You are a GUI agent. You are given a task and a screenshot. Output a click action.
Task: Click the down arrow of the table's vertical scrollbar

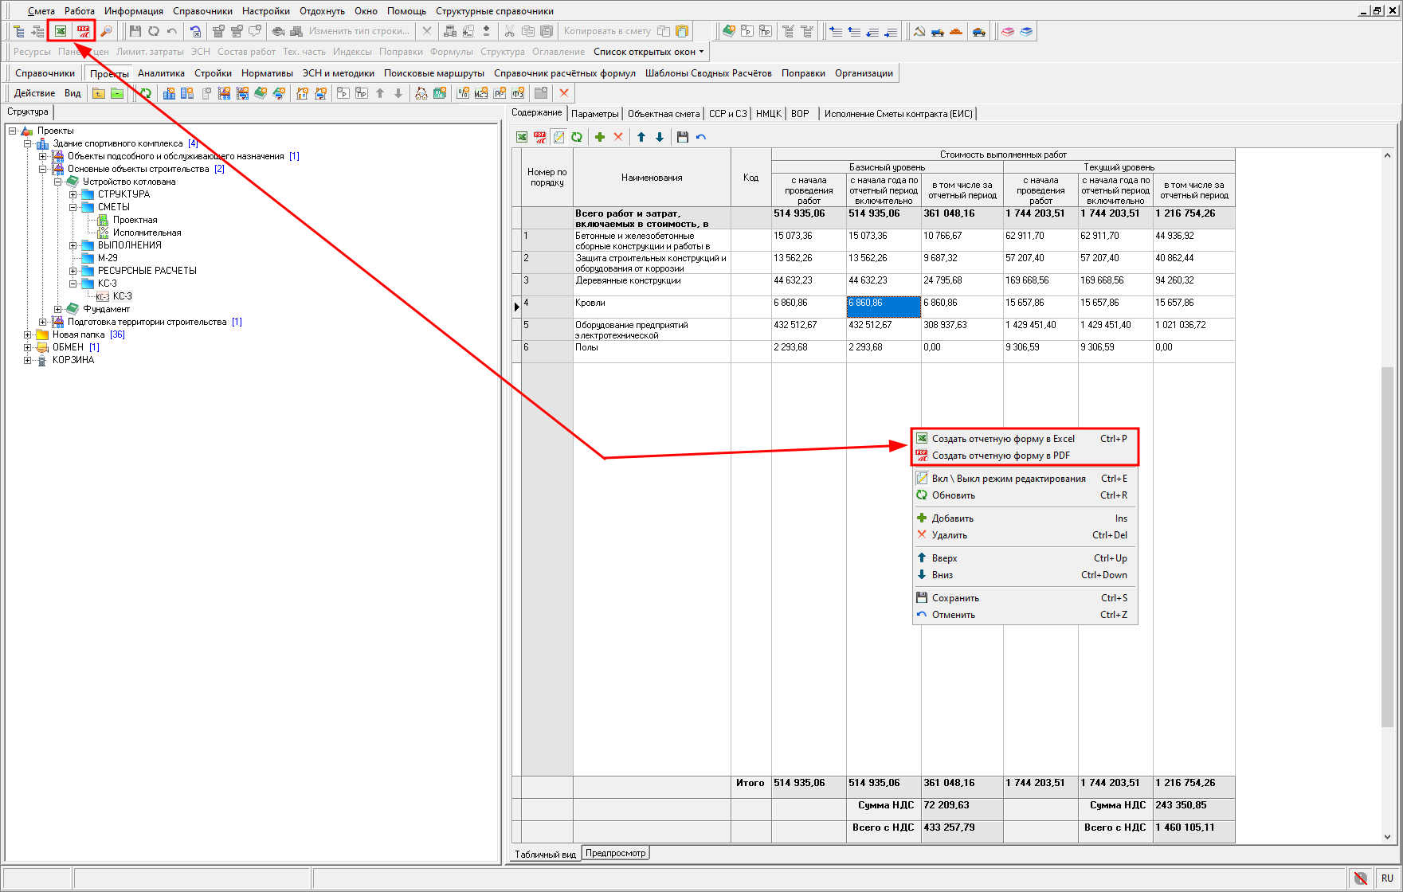[x=1387, y=837]
